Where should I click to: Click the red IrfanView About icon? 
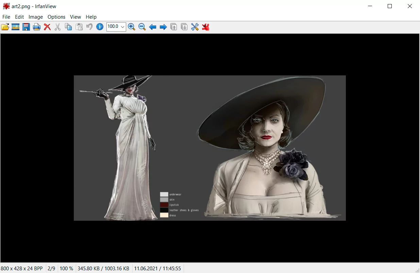point(205,27)
